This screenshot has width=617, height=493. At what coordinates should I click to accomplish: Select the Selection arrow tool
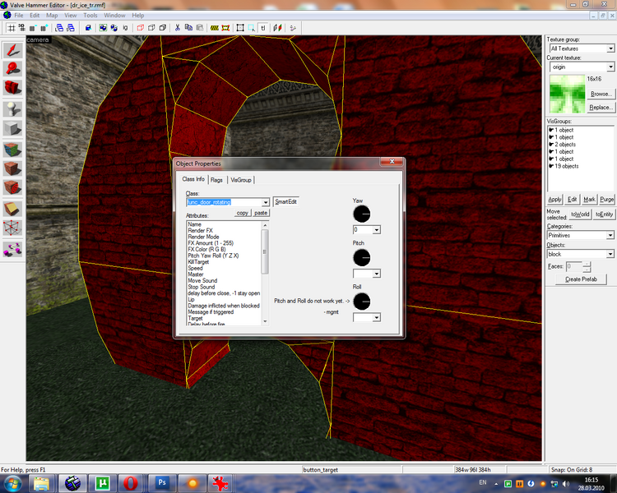[12, 50]
